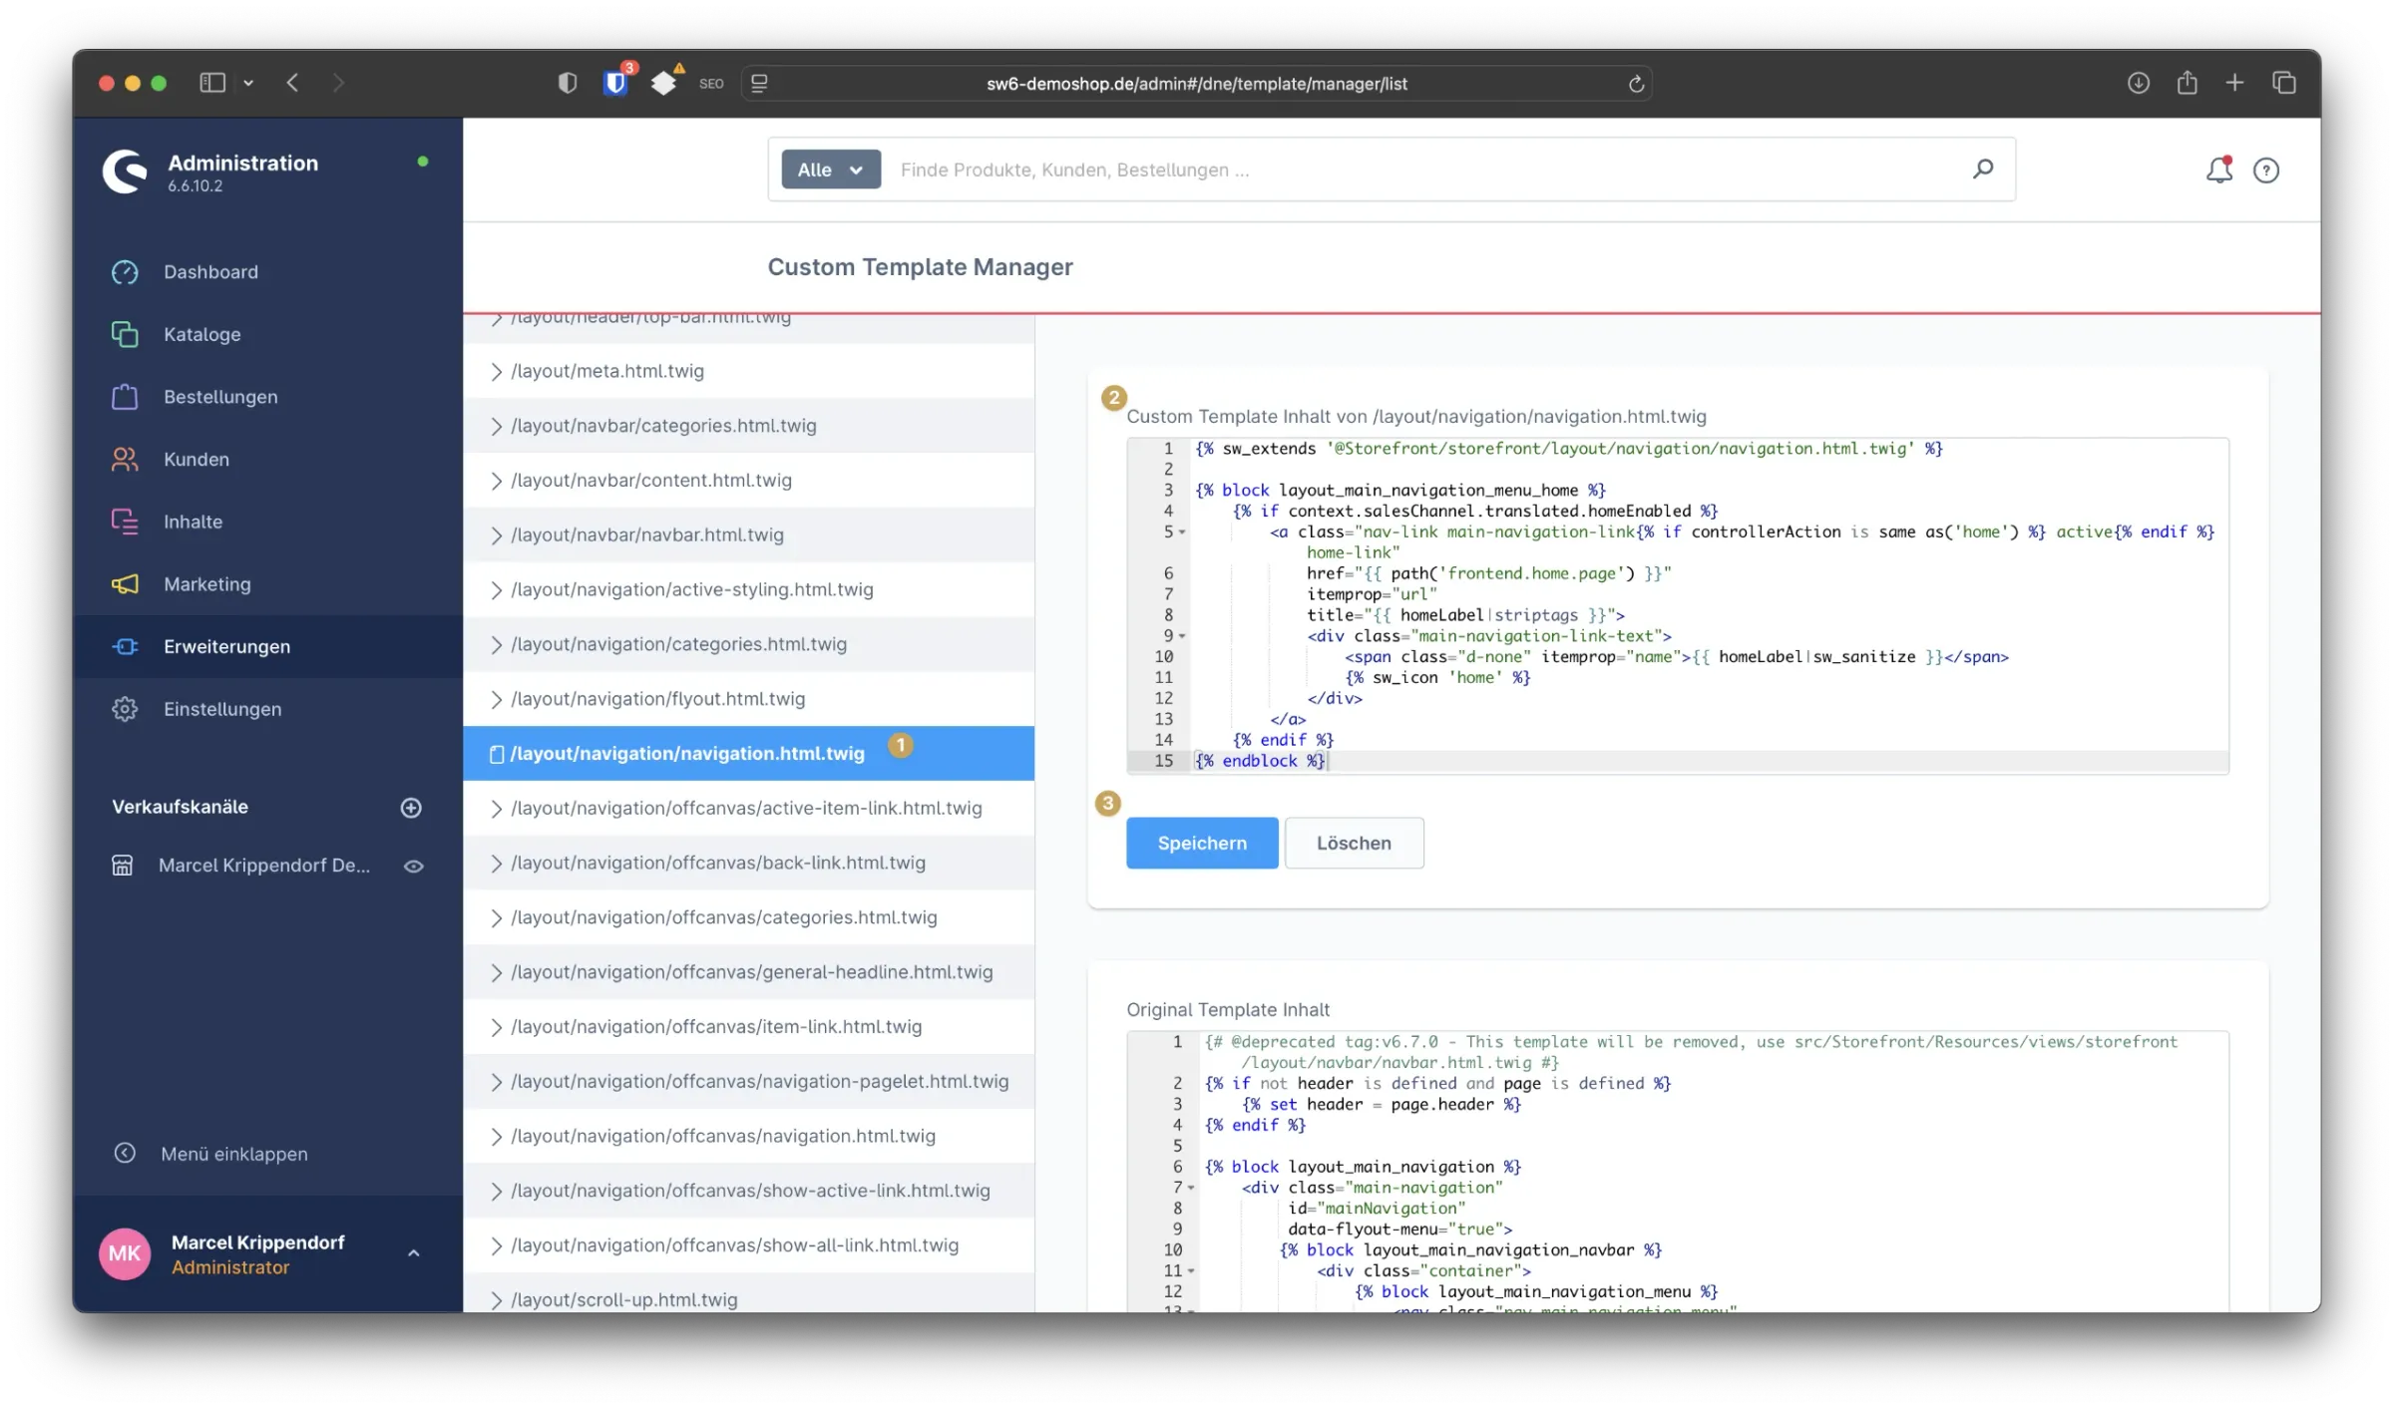Open the Alle search filter dropdown
This screenshot has width=2394, height=1409.
tap(830, 170)
